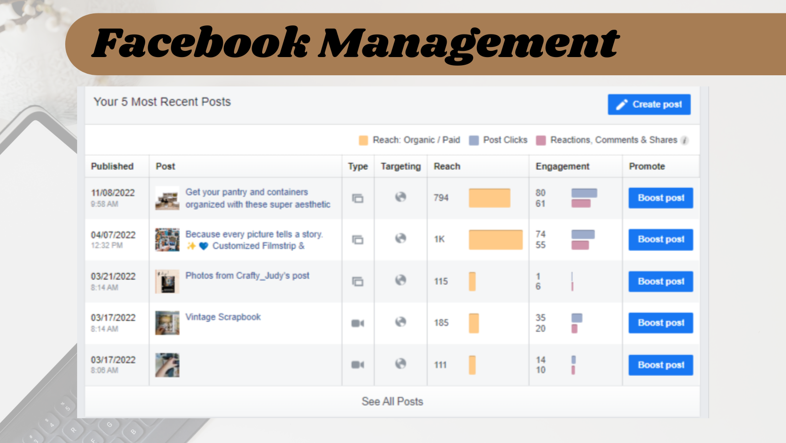Image resolution: width=786 pixels, height=443 pixels.
Task: Click the orange reach bar for the 1K reach post
Action: 496,239
